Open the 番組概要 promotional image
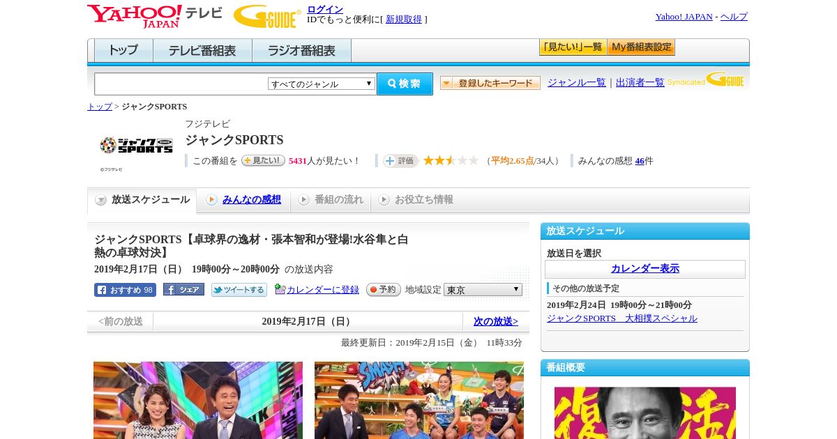The width and height of the screenshot is (837, 439). [645, 413]
